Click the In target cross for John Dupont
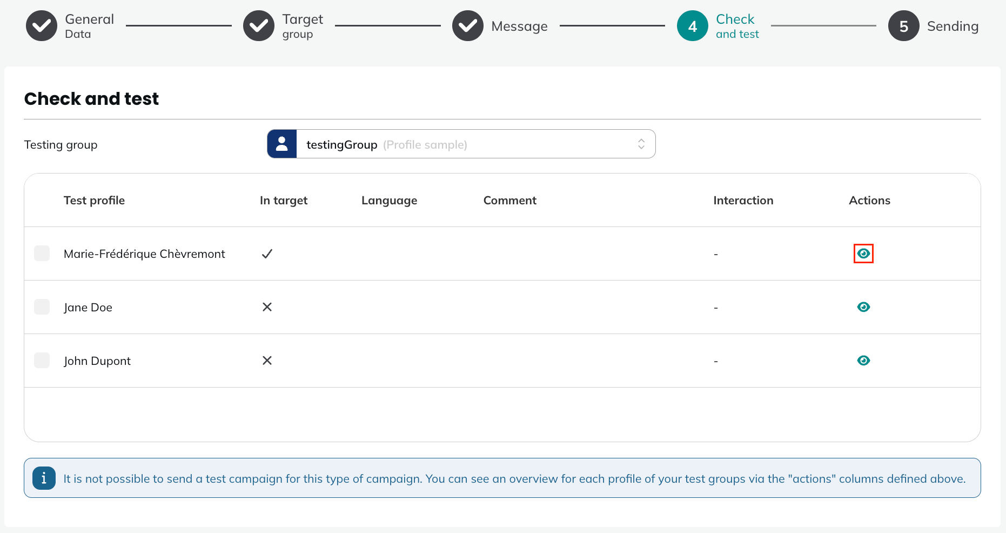 pos(267,361)
